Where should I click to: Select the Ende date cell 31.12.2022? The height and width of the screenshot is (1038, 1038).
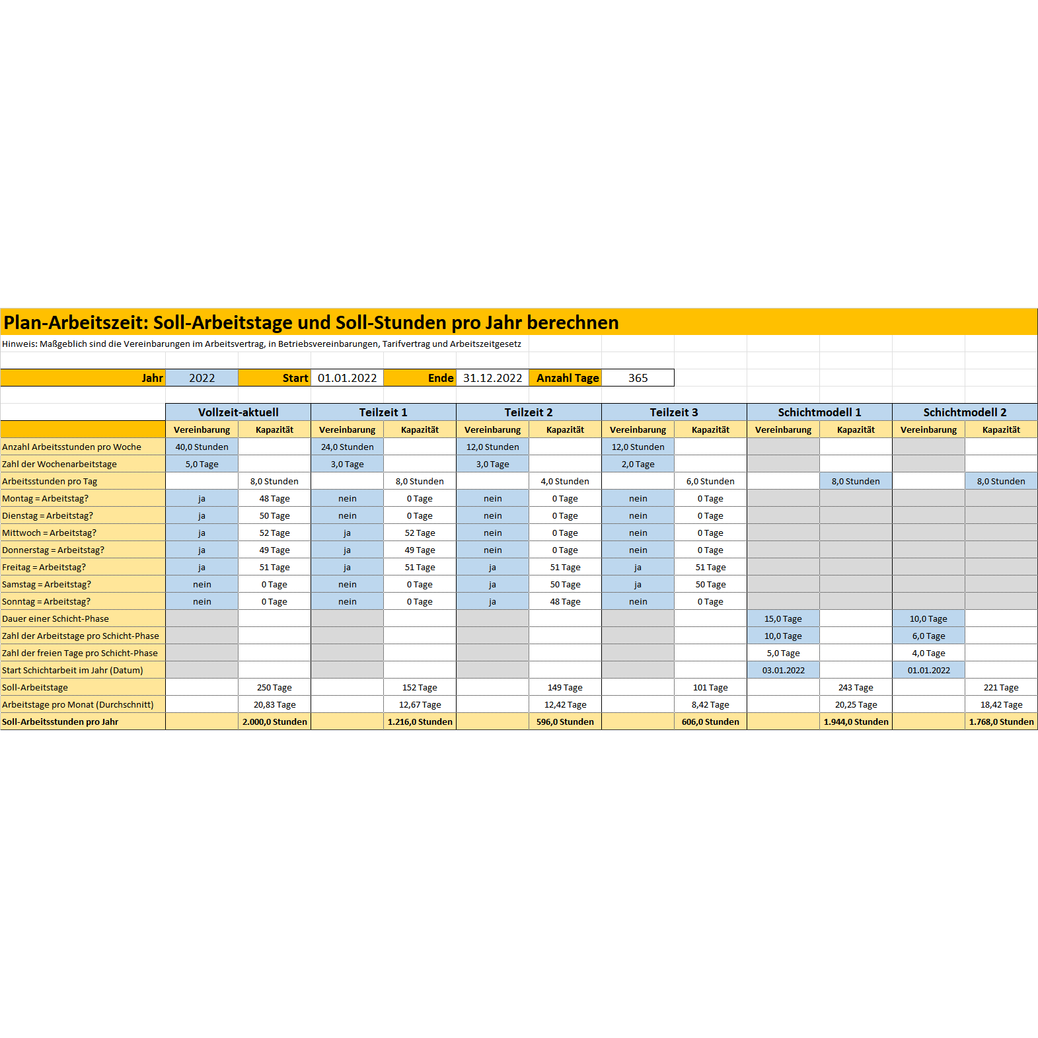coord(492,378)
